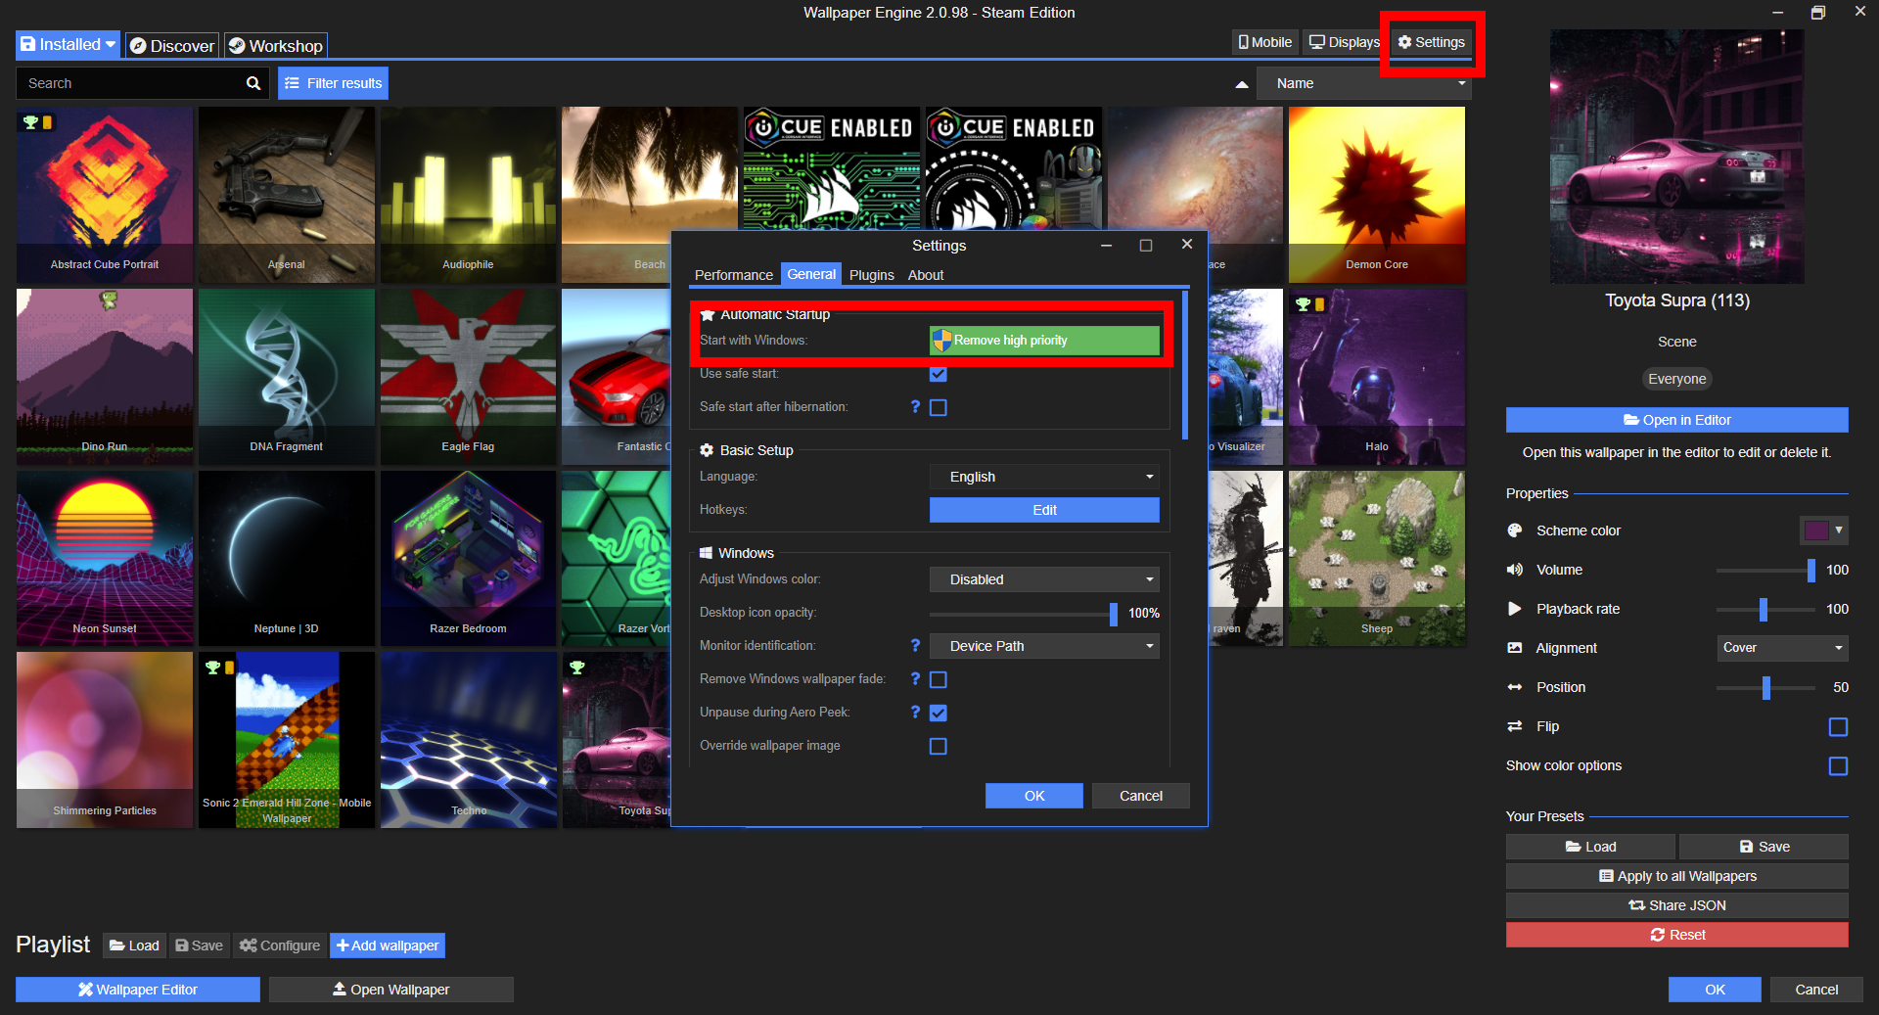Open the Installed dropdown menu
1879x1015 pixels.
click(x=68, y=44)
